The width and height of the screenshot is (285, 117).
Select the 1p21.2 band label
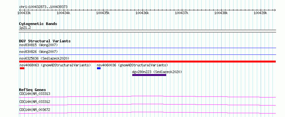(x=25, y=28)
